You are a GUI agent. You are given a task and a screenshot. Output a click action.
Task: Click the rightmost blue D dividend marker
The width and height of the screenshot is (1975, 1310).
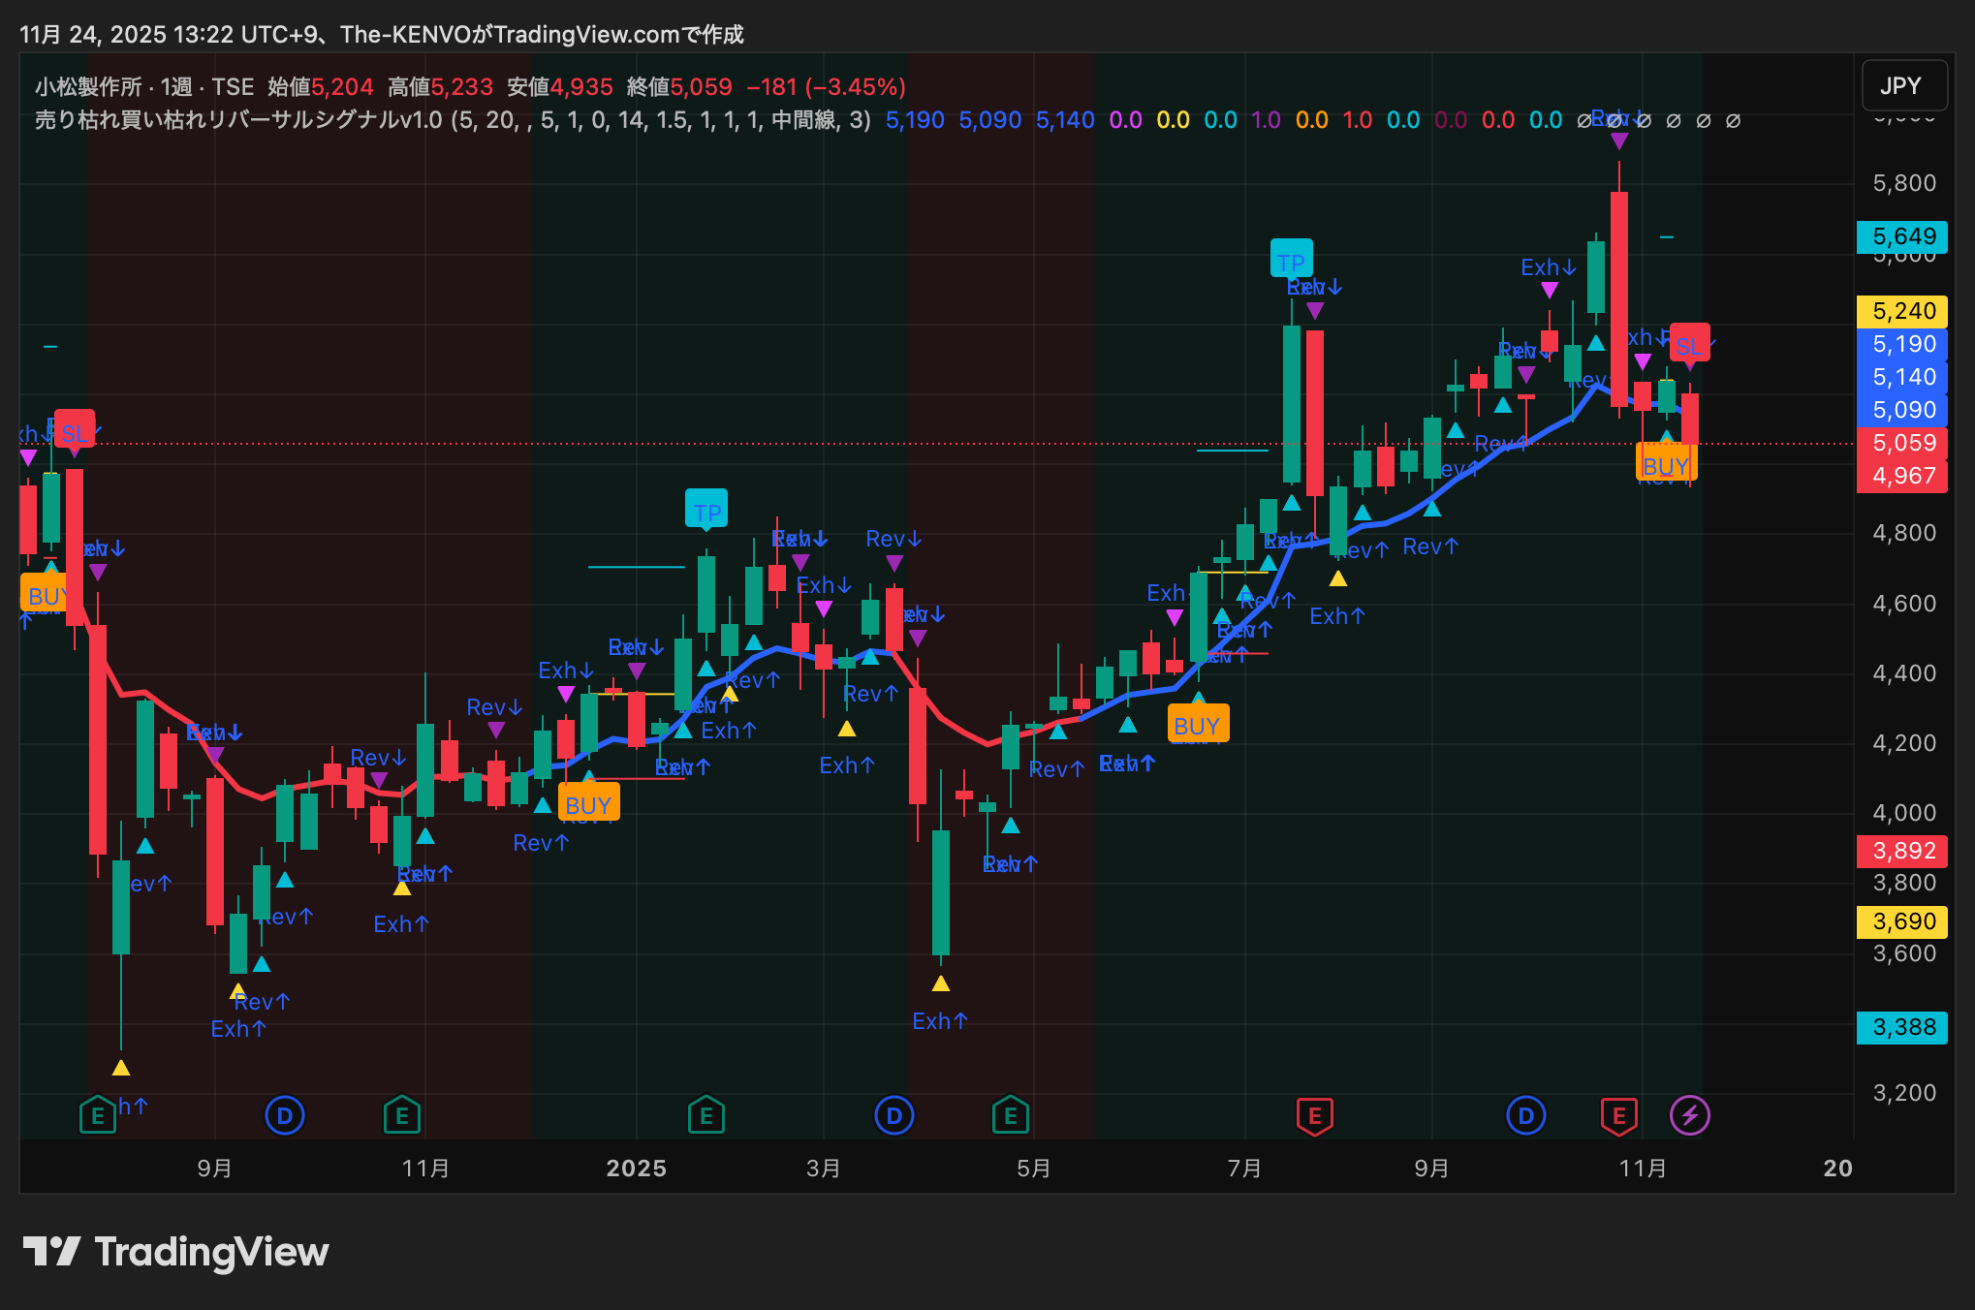(x=1525, y=1115)
